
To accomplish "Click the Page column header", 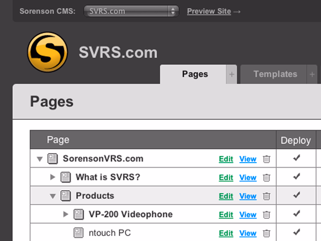I will pos(153,140).
